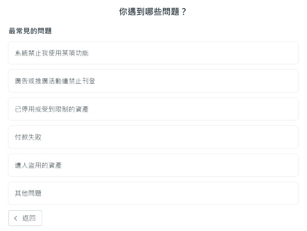Viewport: 307px width, 231px height.
Task: Report being blocked from using a feature
Action: (153, 53)
